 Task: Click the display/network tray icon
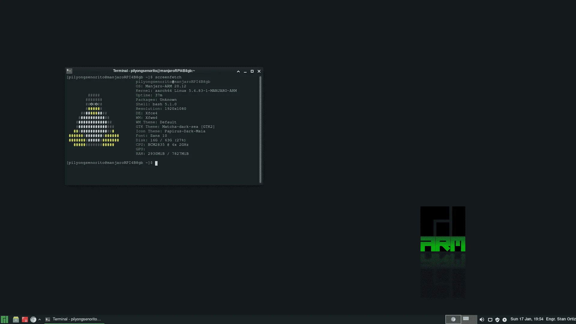[x=490, y=320]
